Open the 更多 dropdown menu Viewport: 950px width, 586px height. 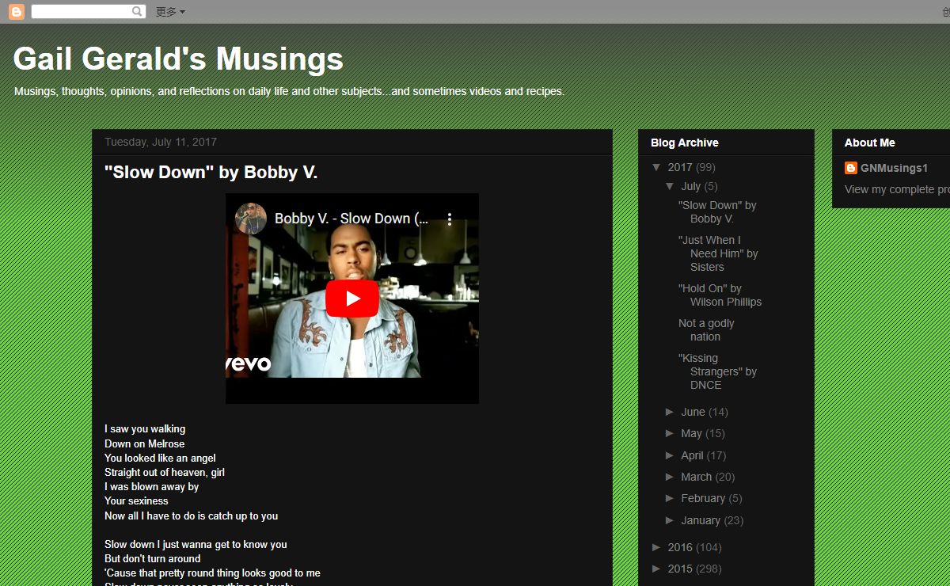[170, 12]
